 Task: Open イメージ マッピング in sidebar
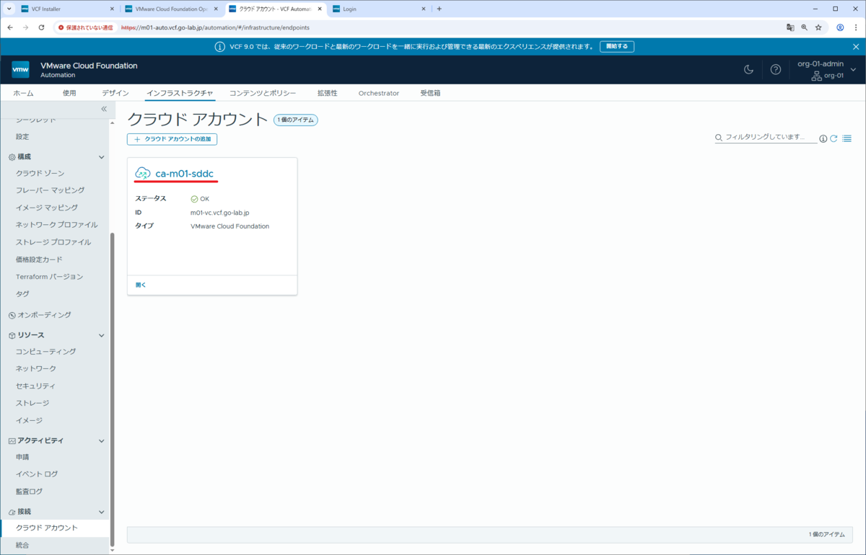(46, 208)
